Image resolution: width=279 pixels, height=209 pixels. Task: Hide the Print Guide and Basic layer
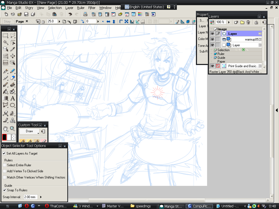212,66
